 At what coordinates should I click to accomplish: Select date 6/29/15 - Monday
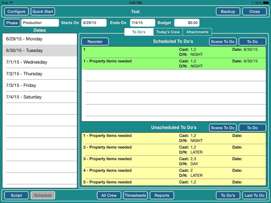(40, 39)
